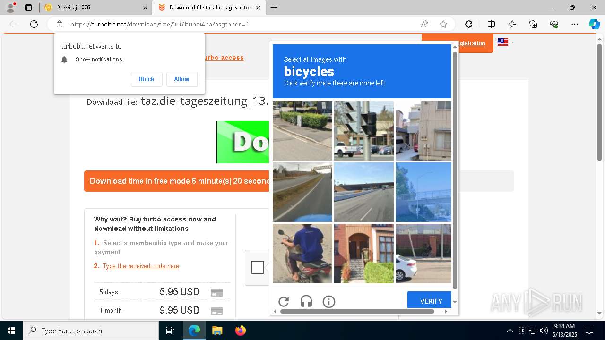This screenshot has height=340, width=605.
Task: Click the 9.95 USD price
Action: coord(180,310)
